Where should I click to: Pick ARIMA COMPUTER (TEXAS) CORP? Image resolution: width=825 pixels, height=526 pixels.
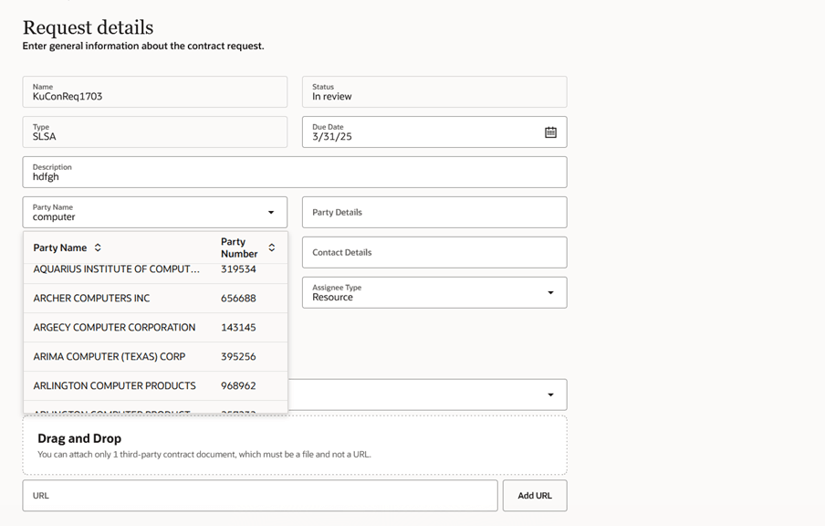pyautogui.click(x=109, y=357)
